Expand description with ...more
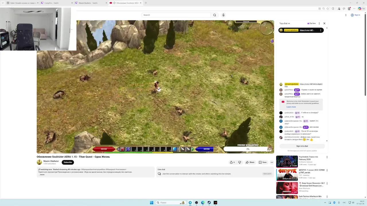This screenshot has height=206, width=367. pyautogui.click(x=41, y=175)
